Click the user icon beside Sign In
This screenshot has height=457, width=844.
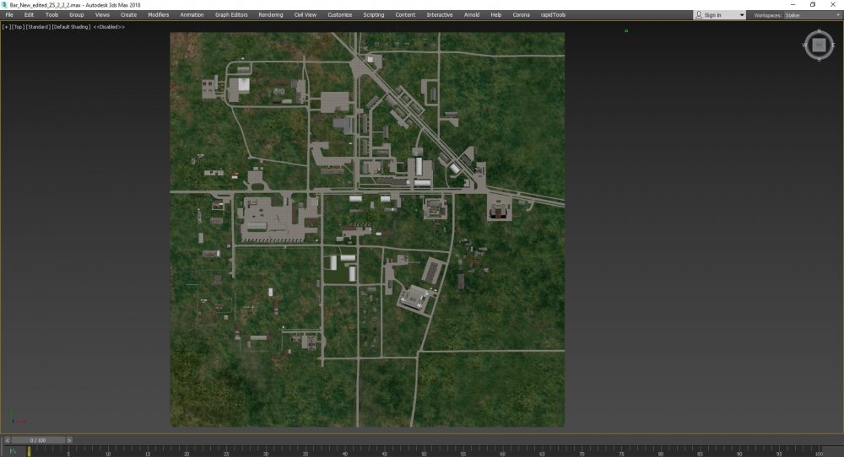click(699, 15)
